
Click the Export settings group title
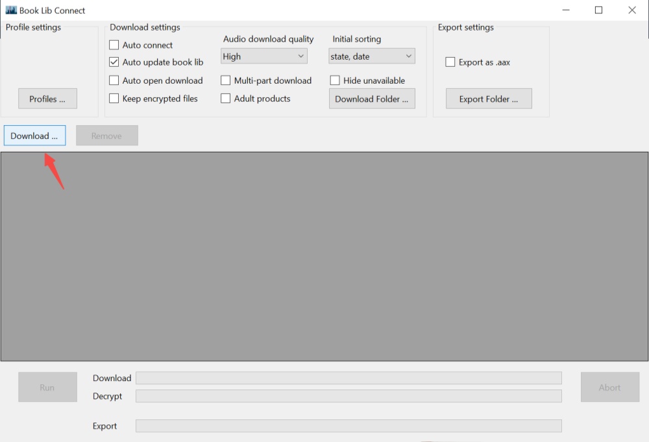tap(465, 27)
